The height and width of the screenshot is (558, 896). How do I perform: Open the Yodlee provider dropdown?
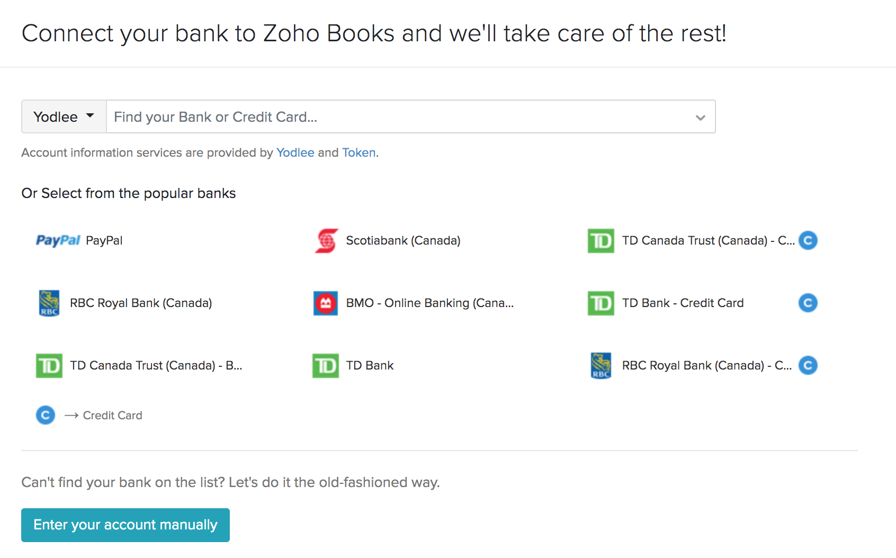pyautogui.click(x=64, y=116)
